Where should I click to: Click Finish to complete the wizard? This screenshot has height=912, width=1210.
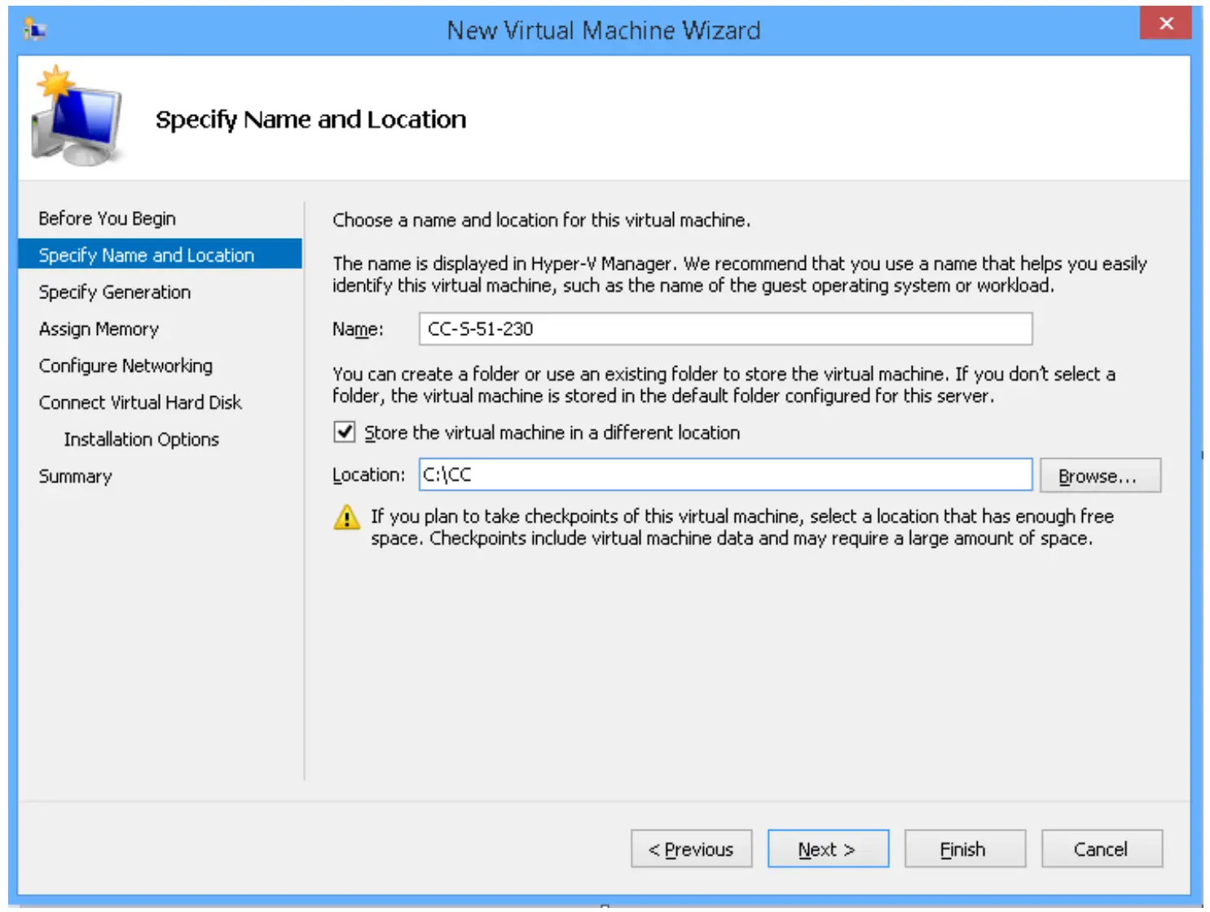[965, 849]
